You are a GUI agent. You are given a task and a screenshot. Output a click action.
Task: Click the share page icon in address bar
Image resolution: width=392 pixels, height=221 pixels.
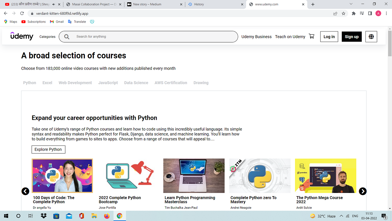click(335, 13)
